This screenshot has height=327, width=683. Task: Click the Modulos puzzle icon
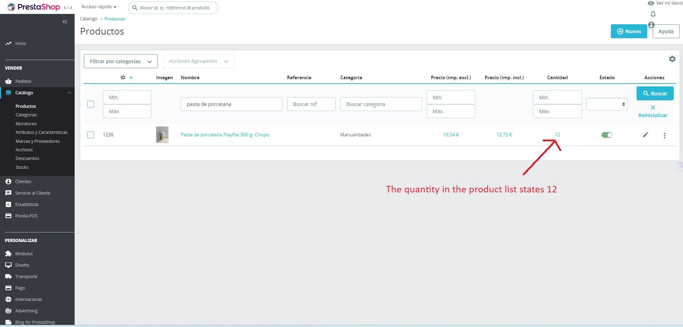tap(8, 253)
